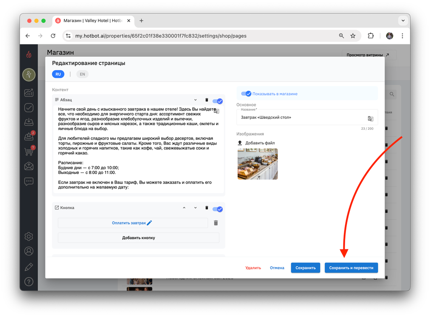
Task: Open the settings gear icon in sidebar
Action: click(x=29, y=236)
